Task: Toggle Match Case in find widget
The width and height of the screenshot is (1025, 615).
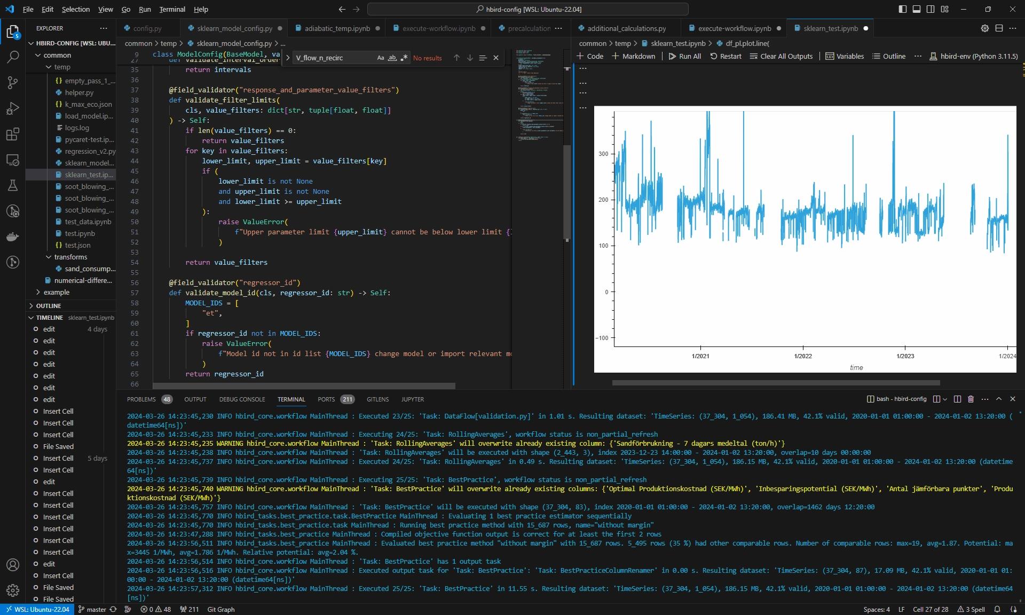Action: coord(380,58)
